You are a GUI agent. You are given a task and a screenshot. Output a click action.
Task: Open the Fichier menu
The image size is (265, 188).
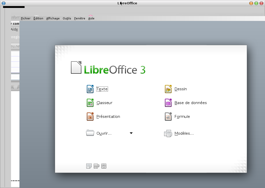coord(26,18)
